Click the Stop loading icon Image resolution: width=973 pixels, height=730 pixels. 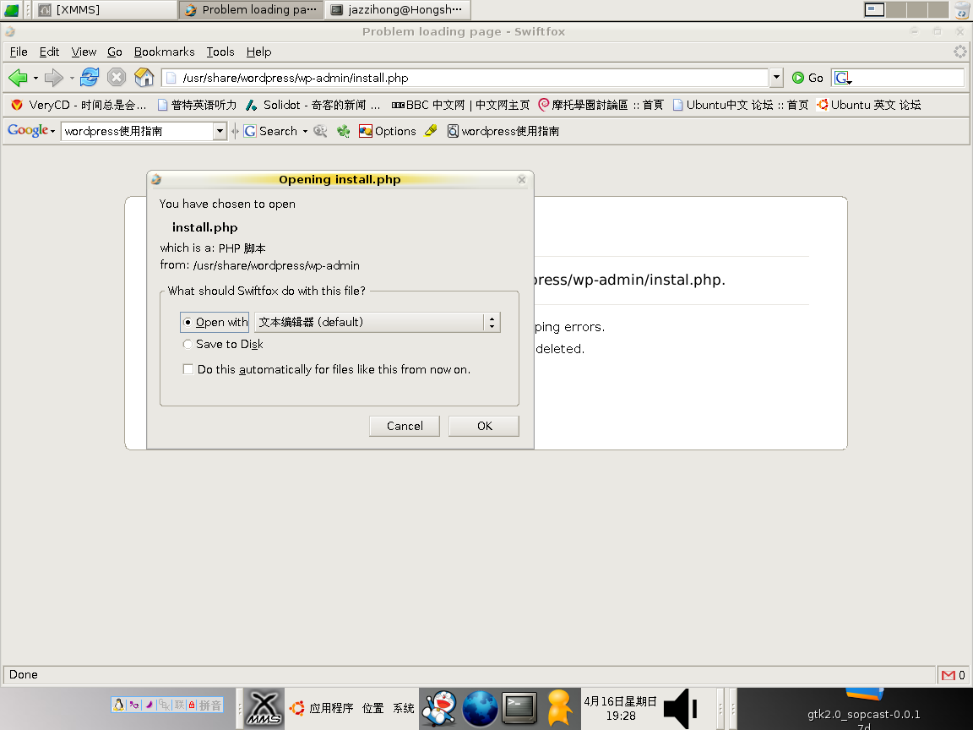click(x=117, y=77)
